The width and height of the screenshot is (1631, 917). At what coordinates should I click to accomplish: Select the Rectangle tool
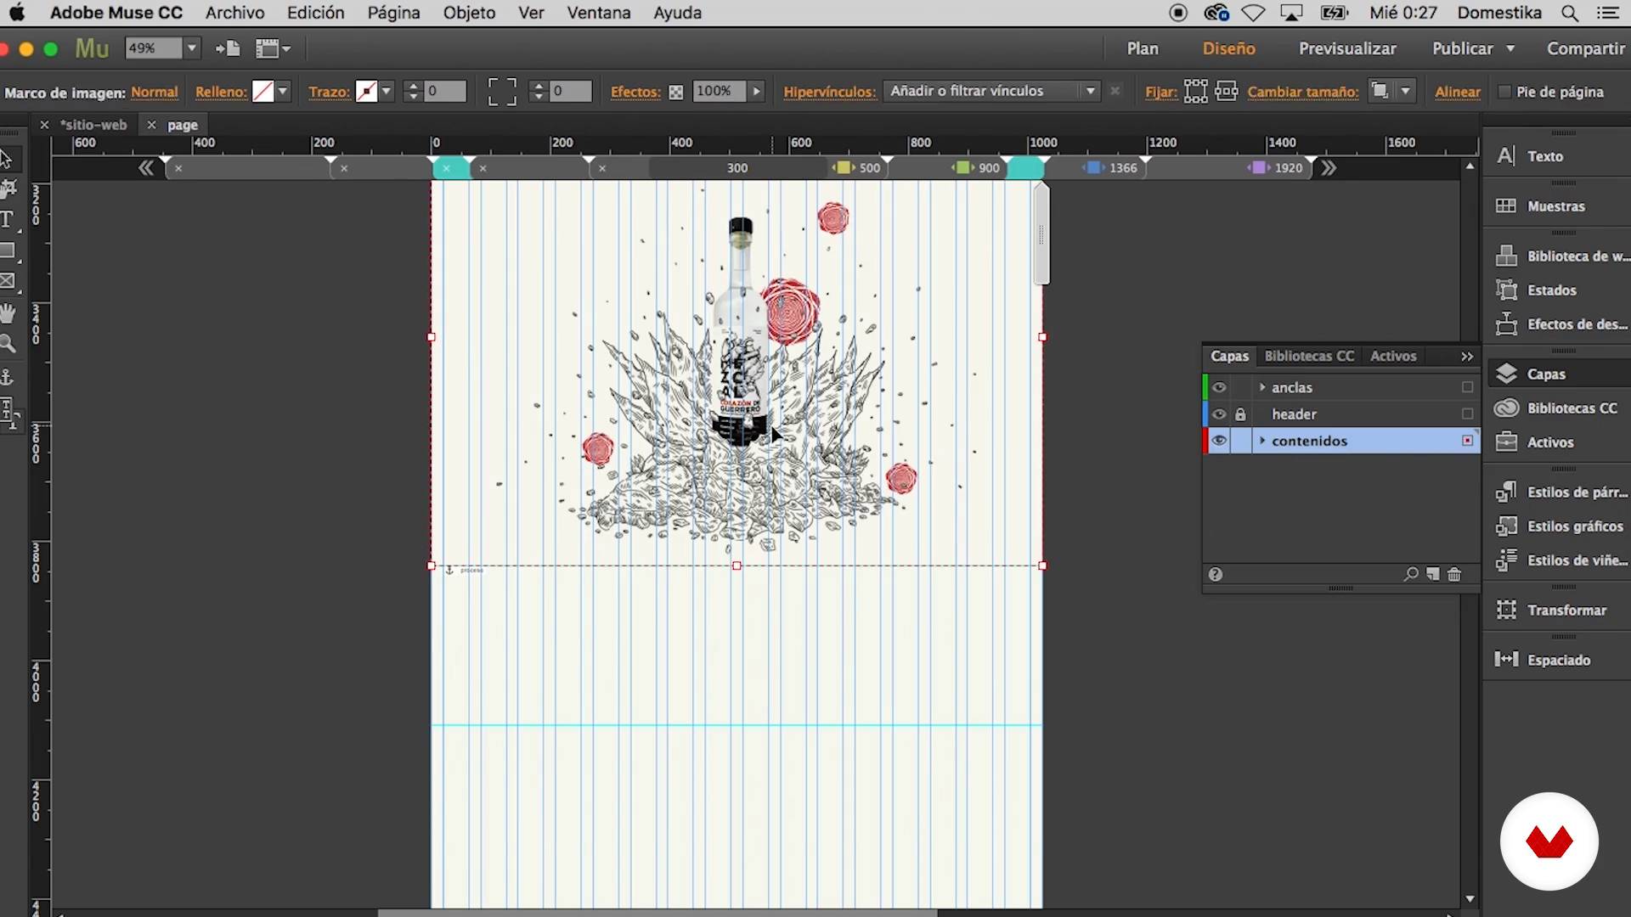8,251
